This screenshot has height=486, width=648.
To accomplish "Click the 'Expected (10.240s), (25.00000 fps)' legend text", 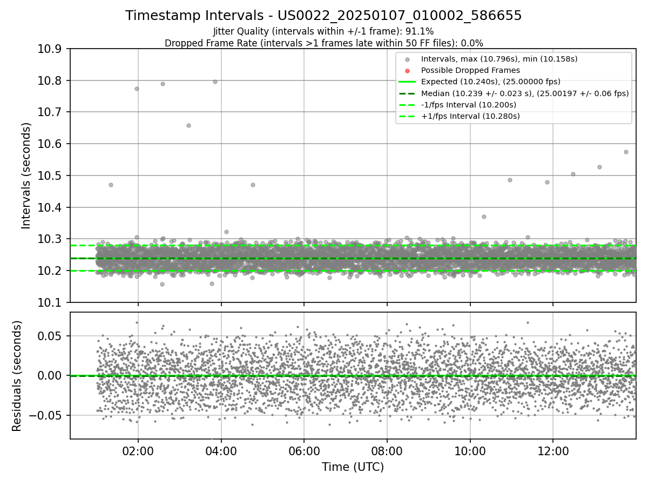I will tap(491, 82).
